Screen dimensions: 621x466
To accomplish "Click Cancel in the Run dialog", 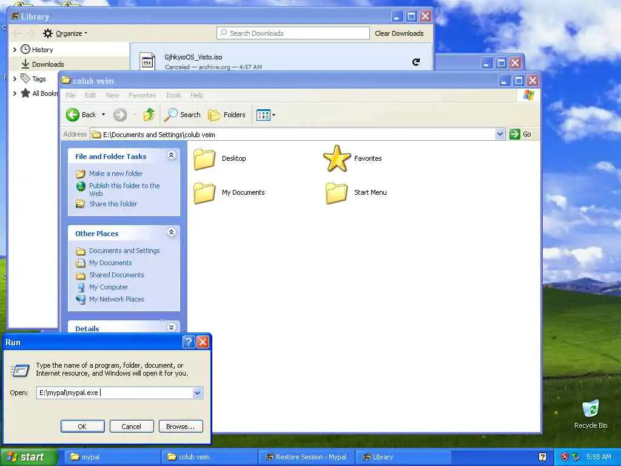I will pos(132,427).
